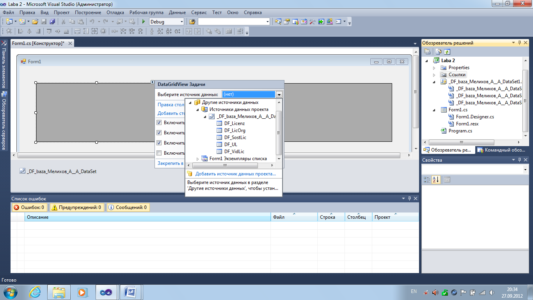Open the Сервис menu

[199, 12]
